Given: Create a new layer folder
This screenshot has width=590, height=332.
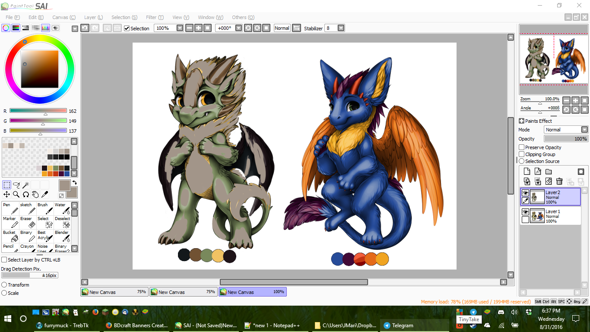Looking at the screenshot, I should coord(549,172).
